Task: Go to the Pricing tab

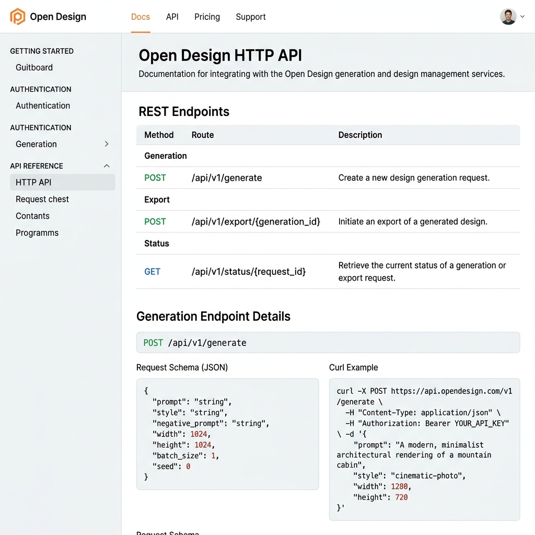Action: pos(207,17)
